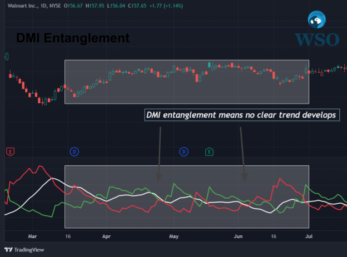Click the WSO text wordmark
The width and height of the screenshot is (347, 257).
315,39
